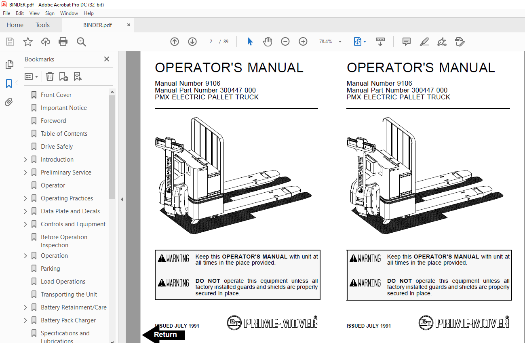Image resolution: width=525 pixels, height=343 pixels.
Task: Click the scrolling mode keyboard icon
Action: tap(380, 42)
